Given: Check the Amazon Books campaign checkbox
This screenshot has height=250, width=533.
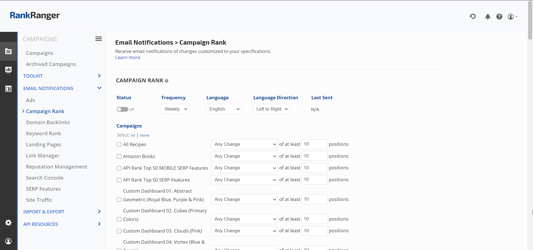Looking at the screenshot, I should (x=119, y=156).
